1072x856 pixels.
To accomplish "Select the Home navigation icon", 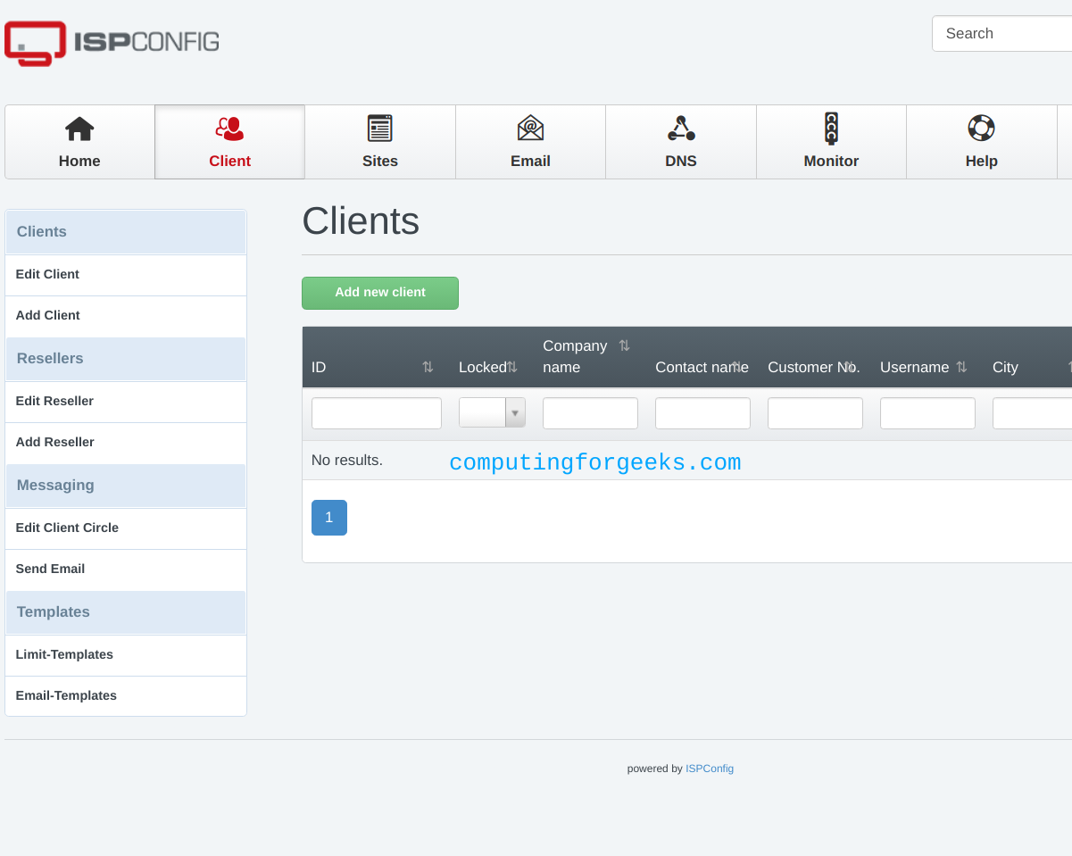I will [79, 129].
